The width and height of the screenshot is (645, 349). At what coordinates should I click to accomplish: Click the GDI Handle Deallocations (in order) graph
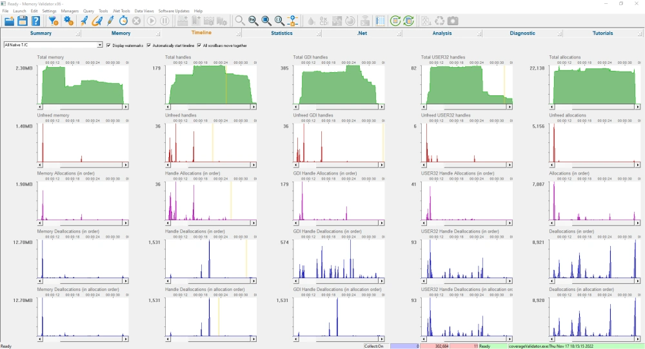point(339,259)
